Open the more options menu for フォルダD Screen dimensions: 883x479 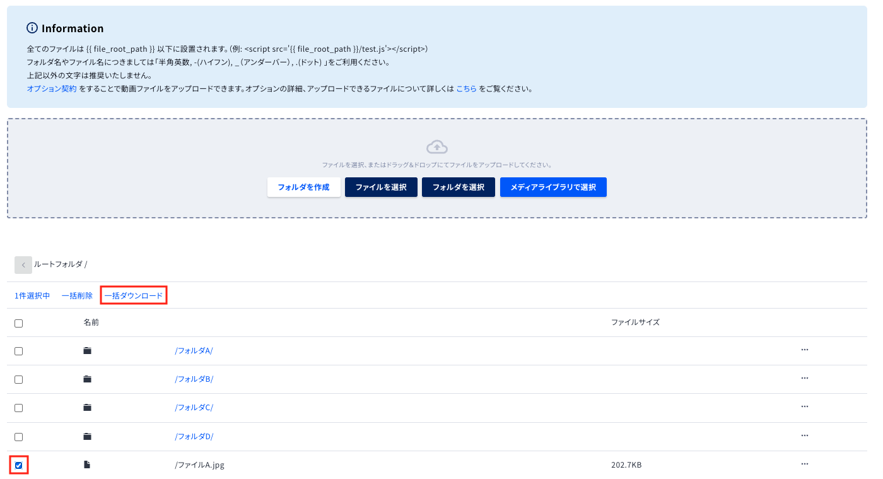805,435
